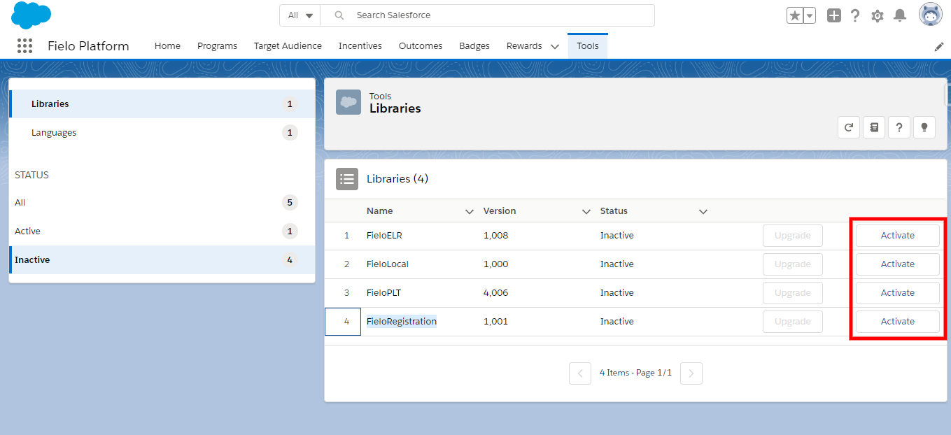Click the FieloELR name cell
The width and height of the screenshot is (951, 435).
[384, 236]
